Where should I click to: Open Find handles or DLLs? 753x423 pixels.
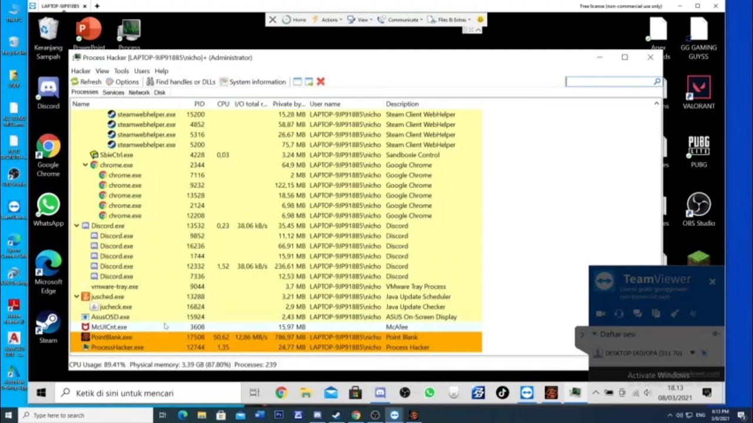181,82
